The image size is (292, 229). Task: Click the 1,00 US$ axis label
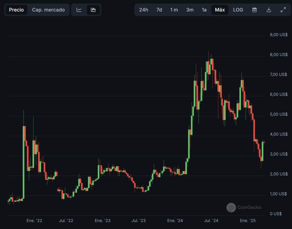[278, 194]
